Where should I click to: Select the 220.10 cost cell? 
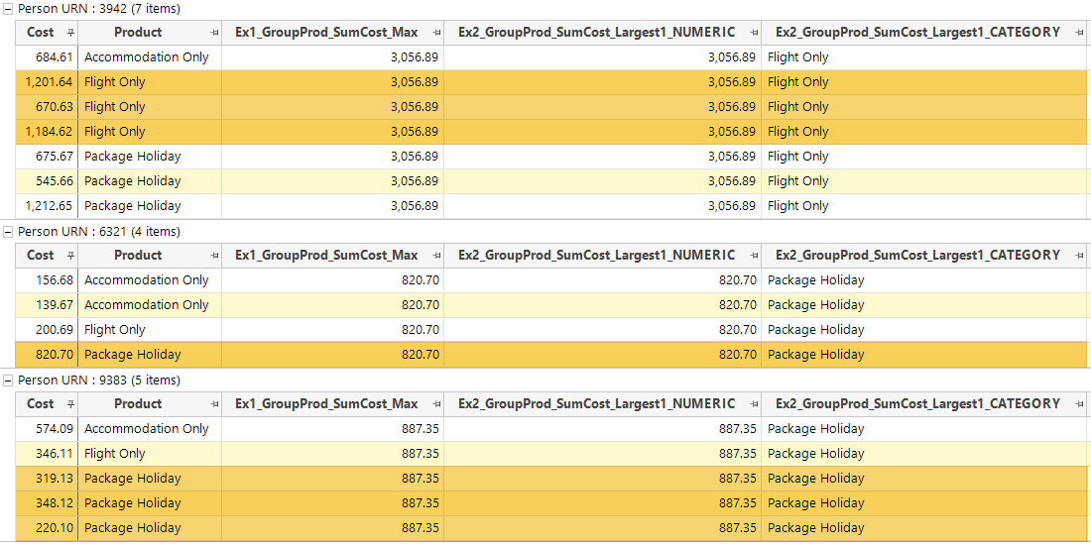47,528
